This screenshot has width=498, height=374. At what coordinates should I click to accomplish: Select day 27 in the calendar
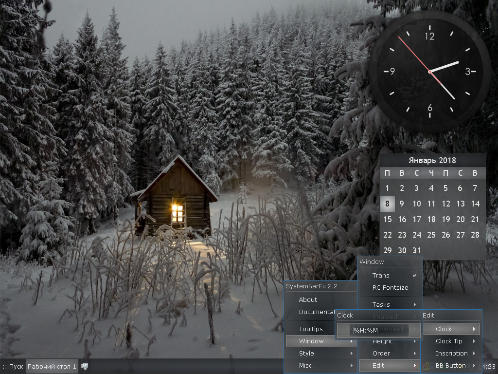pos(461,235)
